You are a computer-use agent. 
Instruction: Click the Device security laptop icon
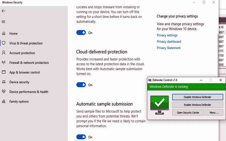coord(4,82)
